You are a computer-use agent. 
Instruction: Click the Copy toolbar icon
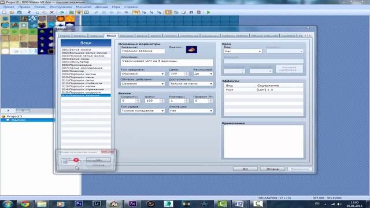click(37, 12)
